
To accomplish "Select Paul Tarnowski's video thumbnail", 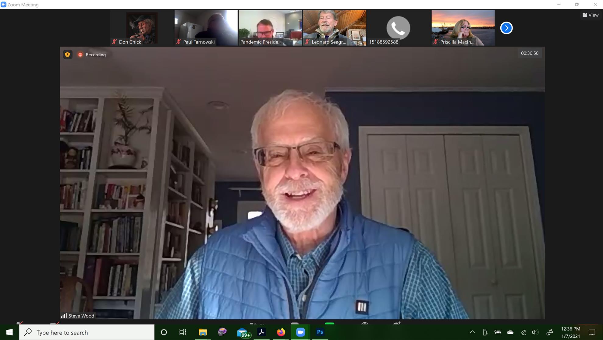I will click(206, 28).
